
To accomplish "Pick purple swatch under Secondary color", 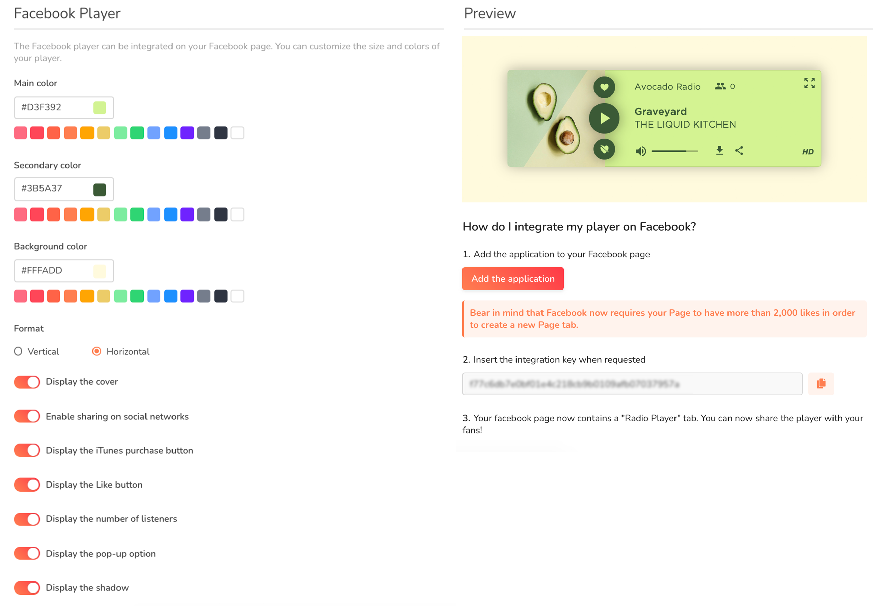I will tap(187, 214).
